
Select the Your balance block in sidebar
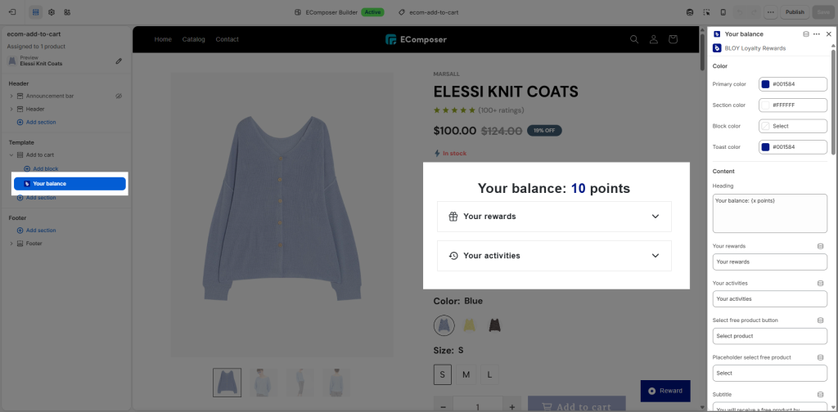point(70,184)
